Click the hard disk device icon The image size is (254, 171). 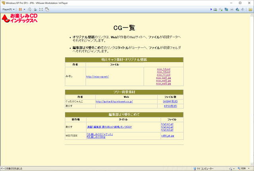[x=215, y=9]
